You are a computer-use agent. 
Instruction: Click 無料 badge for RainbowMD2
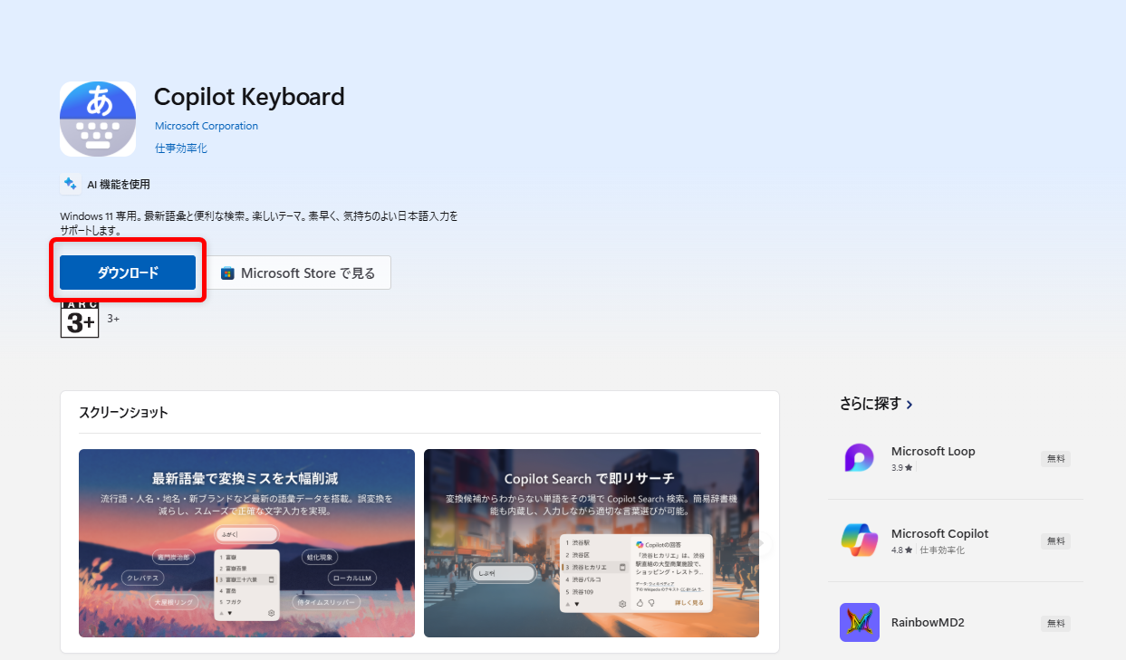[x=1056, y=624]
